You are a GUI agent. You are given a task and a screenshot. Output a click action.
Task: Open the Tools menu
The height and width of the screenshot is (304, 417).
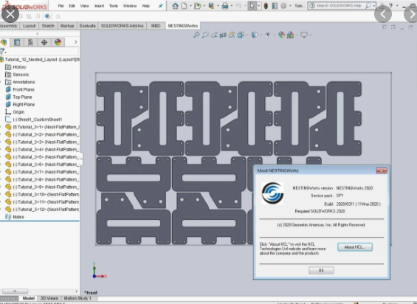[114, 6]
